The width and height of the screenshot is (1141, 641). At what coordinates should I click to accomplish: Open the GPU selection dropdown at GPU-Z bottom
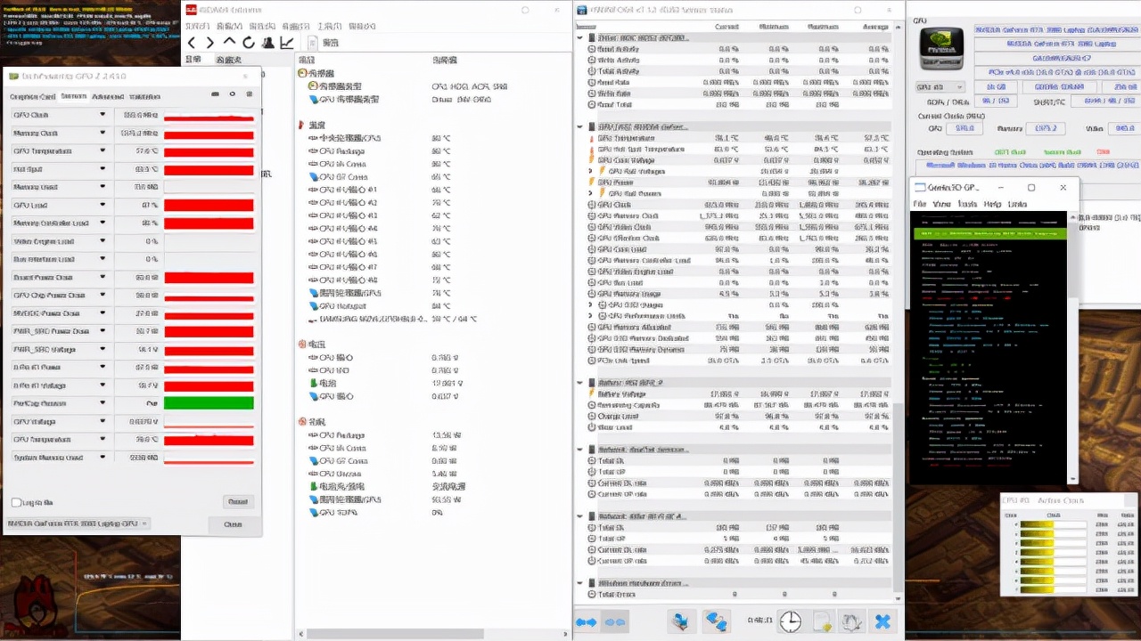click(x=78, y=523)
